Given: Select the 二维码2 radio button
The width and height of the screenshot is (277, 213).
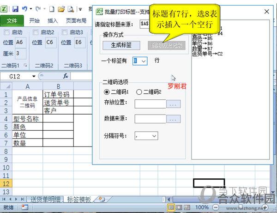Looking at the screenshot, I should pos(139,92).
